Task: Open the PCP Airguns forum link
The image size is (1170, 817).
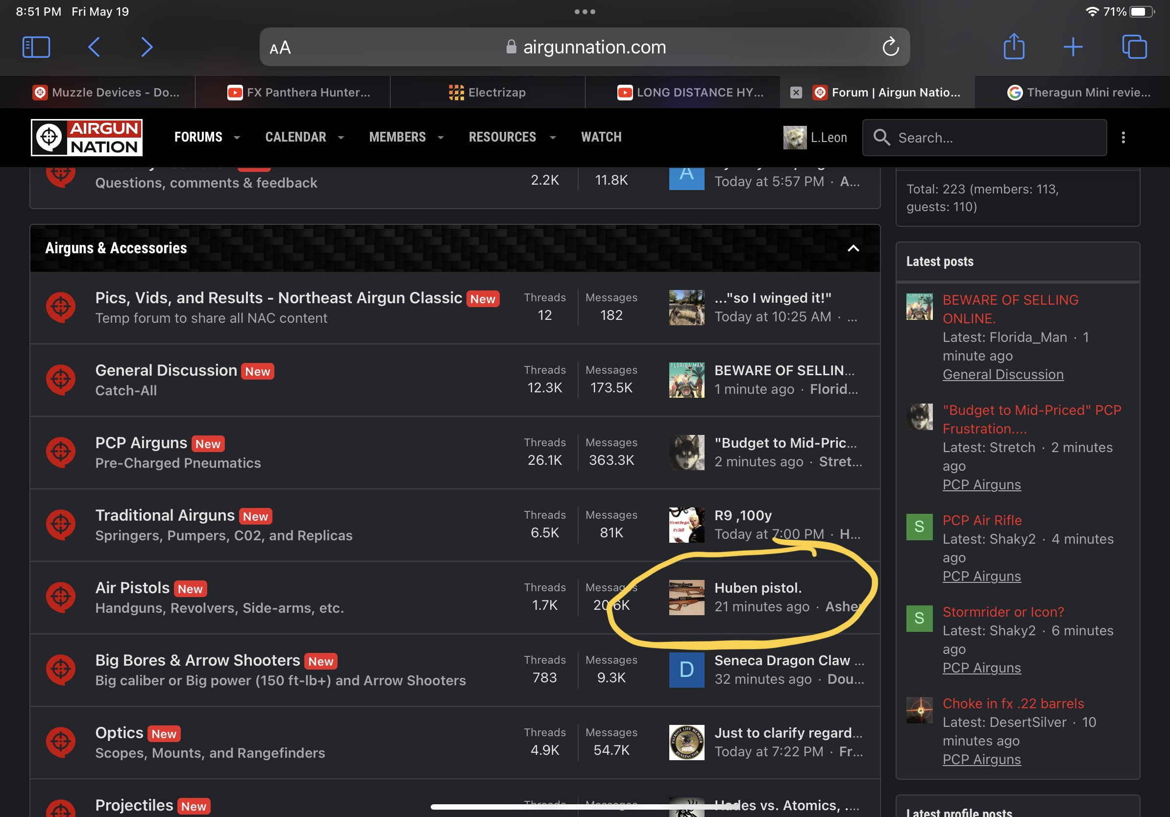Action: 141,443
